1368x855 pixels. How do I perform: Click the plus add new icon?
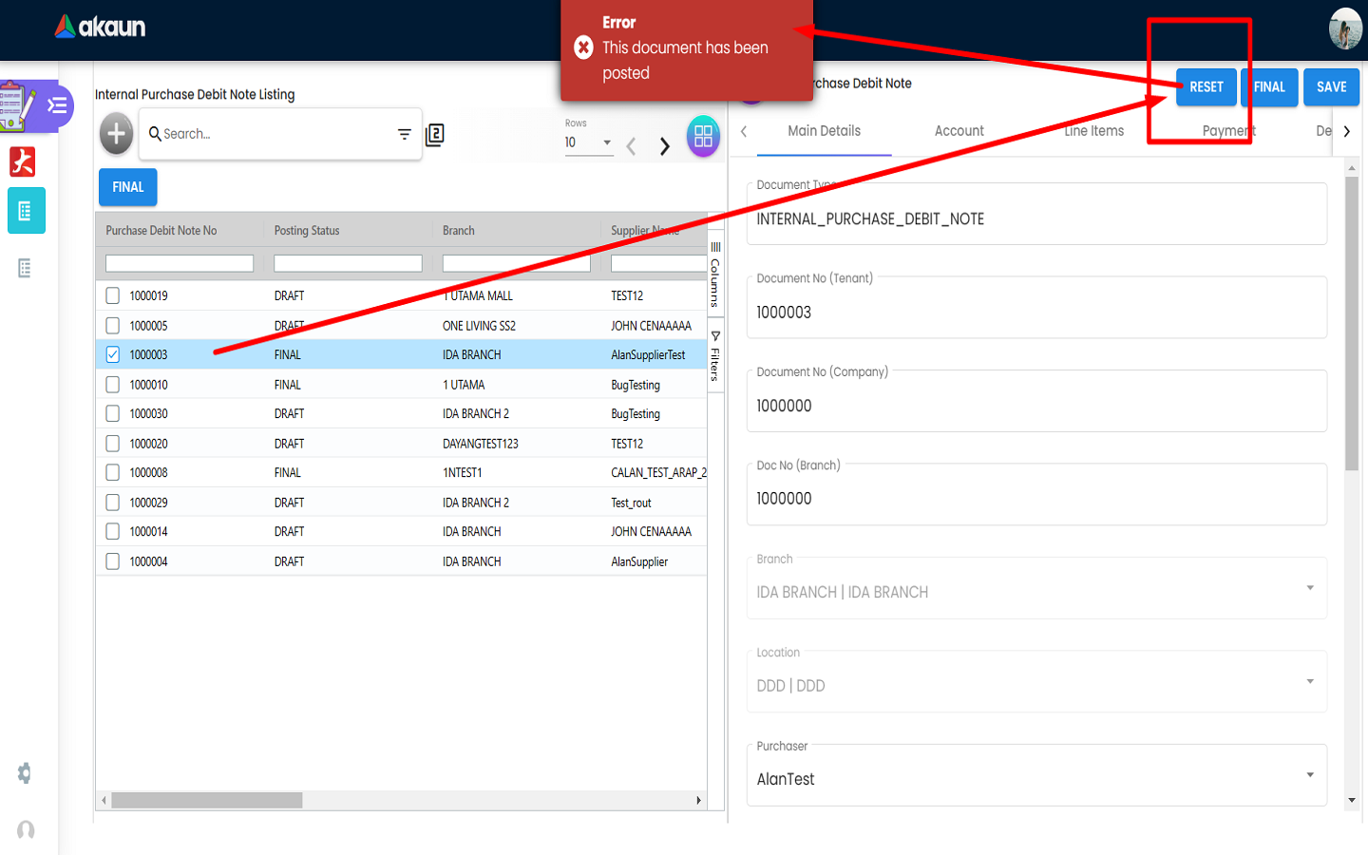pos(116,134)
